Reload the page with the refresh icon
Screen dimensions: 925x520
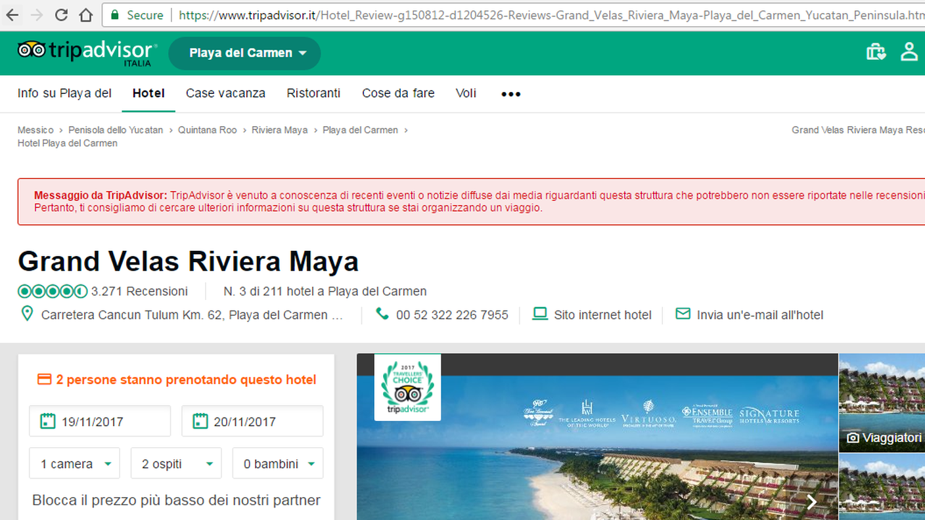(61, 14)
